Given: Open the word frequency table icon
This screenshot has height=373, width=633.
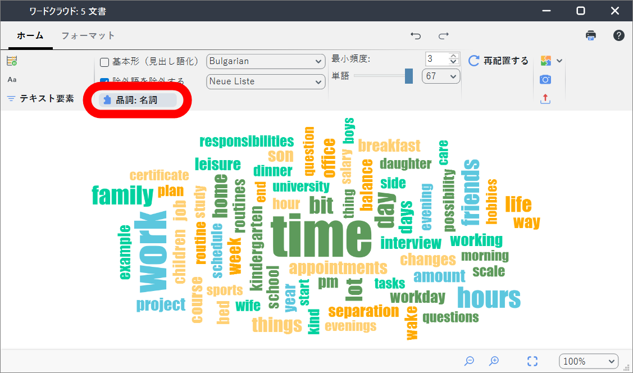Looking at the screenshot, I should click(x=12, y=61).
